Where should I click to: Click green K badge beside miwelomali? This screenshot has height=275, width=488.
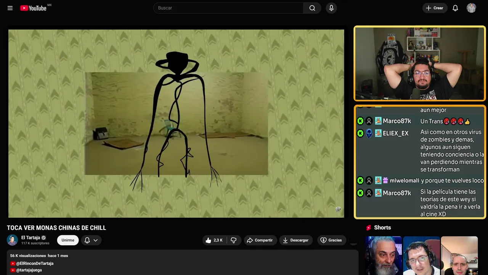coord(360,181)
